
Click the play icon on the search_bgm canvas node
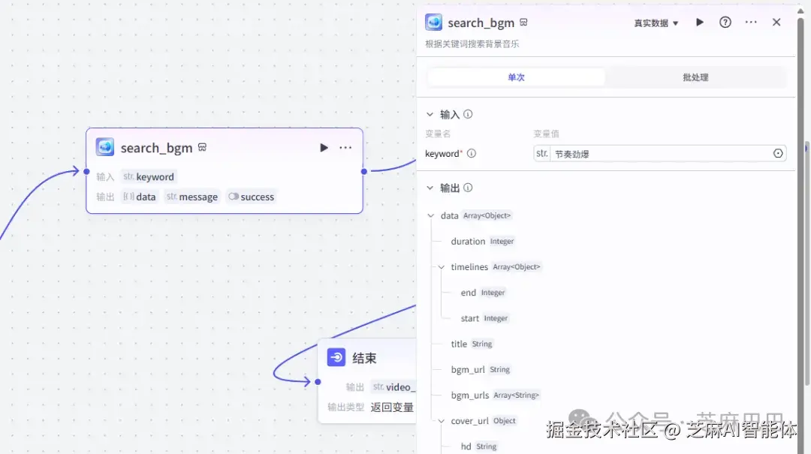[x=324, y=147]
